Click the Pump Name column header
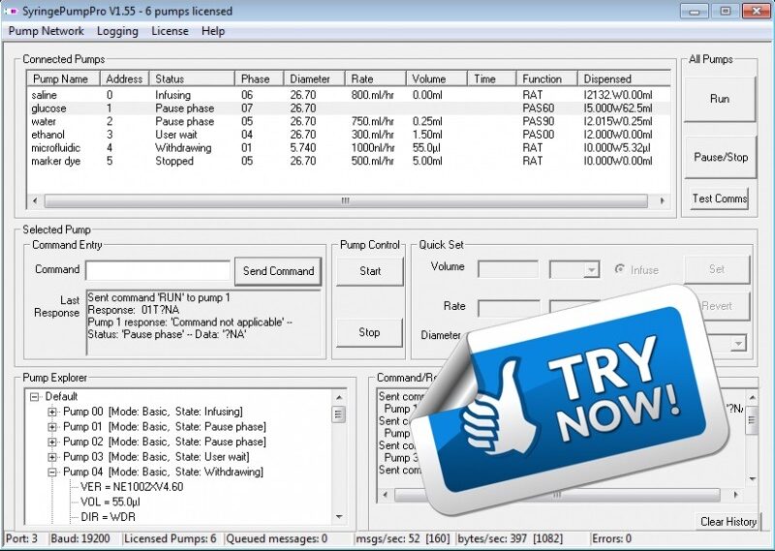 pos(63,79)
